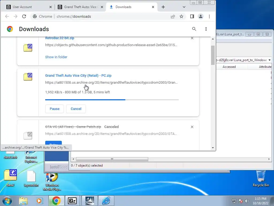The image size is (274, 206).
Task: Click Show in folder for RetroBar
Action: click(56, 57)
